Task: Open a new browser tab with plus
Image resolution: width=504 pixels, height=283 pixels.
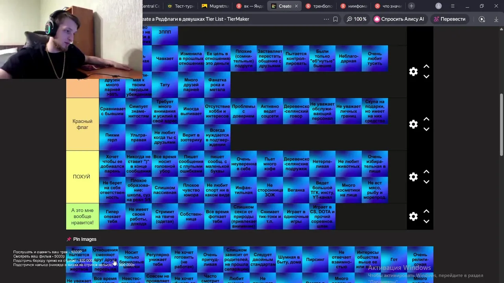Action: coord(411,6)
